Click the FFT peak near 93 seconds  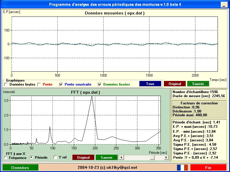click(50, 127)
